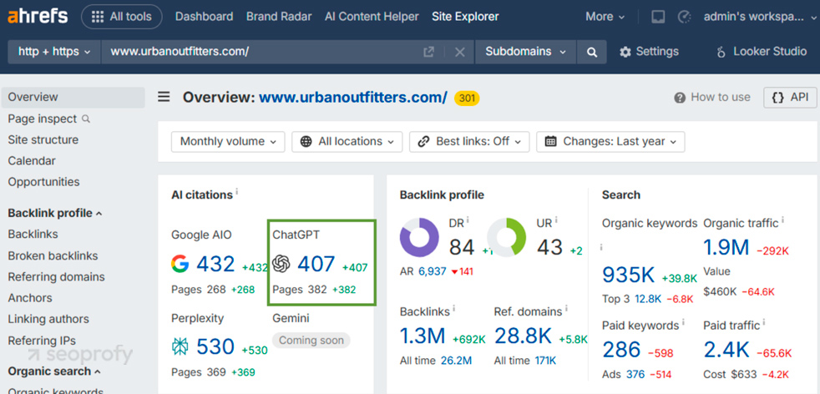Click Perplexity citations value 530
Image resolution: width=820 pixels, height=394 pixels.
(x=215, y=346)
